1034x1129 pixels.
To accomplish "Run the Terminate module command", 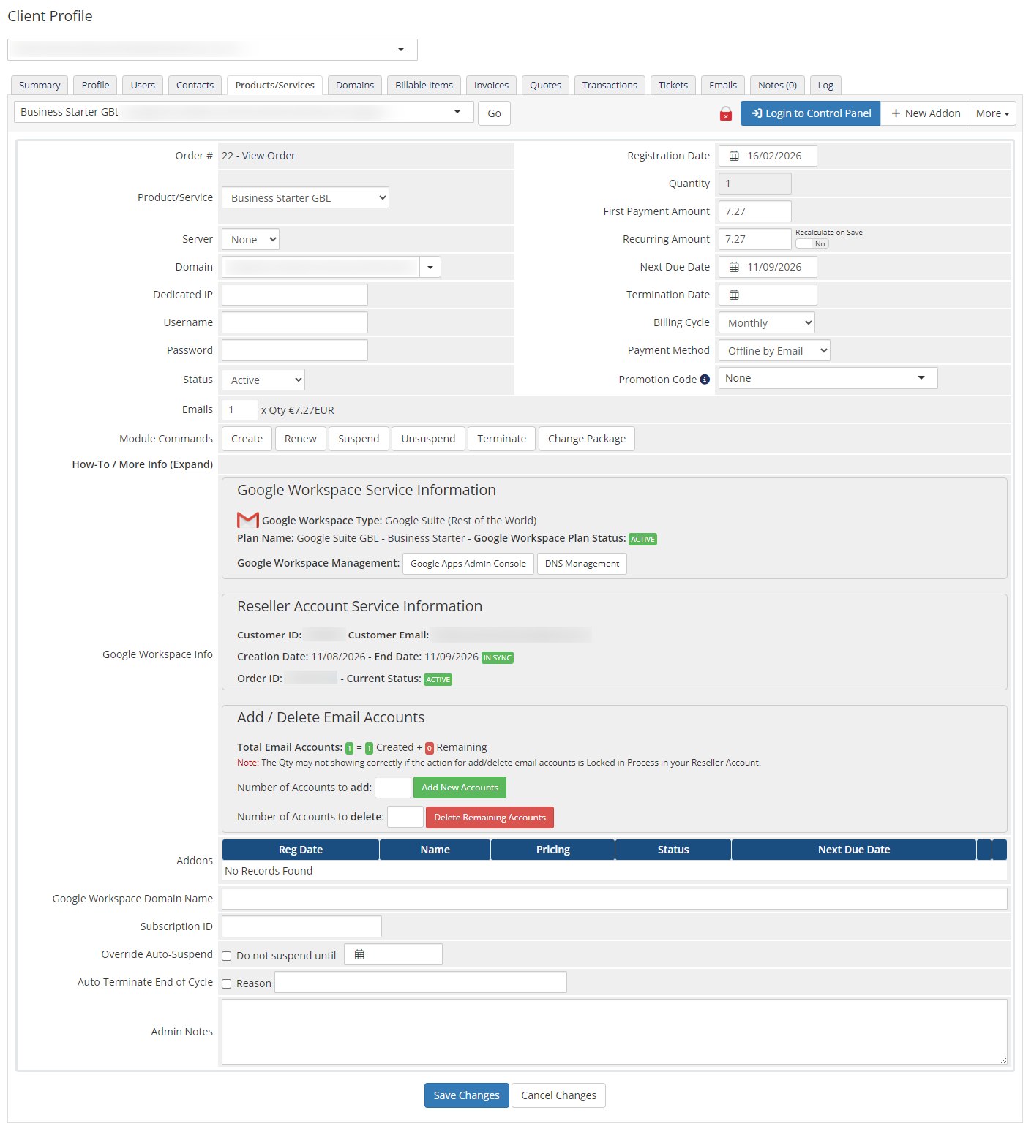I will (x=501, y=439).
